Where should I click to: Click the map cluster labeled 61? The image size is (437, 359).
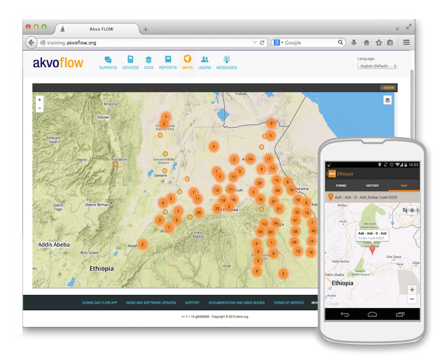pyautogui.click(x=296, y=220)
